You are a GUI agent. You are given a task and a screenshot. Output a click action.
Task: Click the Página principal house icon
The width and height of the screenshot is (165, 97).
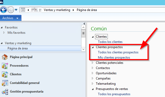pos(5,57)
